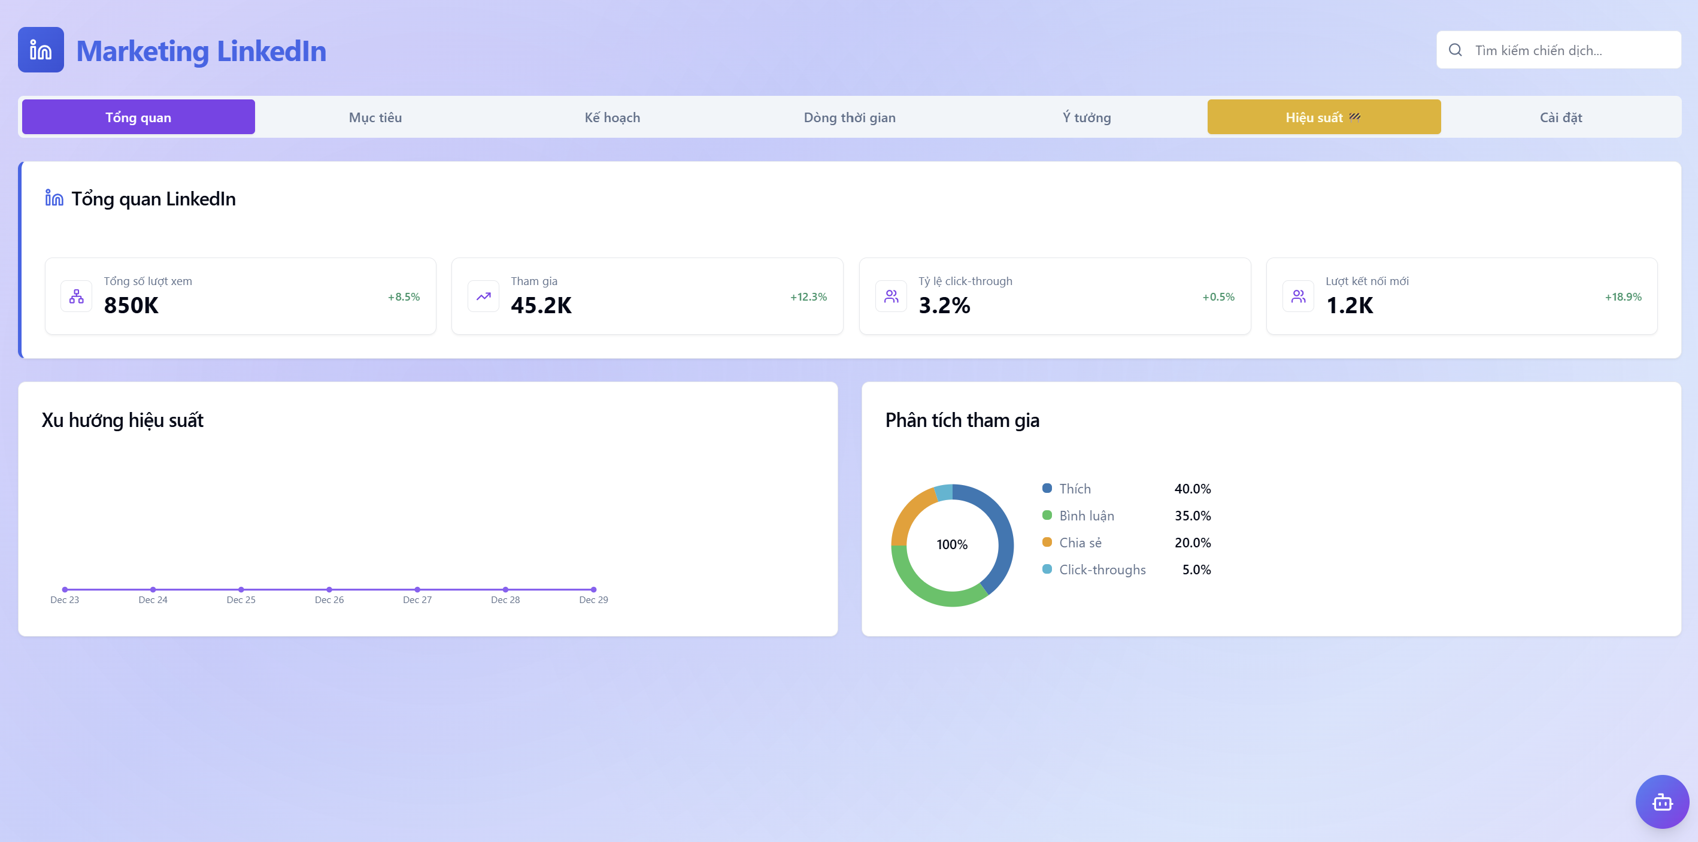Click the Phân tích tham gia heading
1698x842 pixels.
coord(962,420)
